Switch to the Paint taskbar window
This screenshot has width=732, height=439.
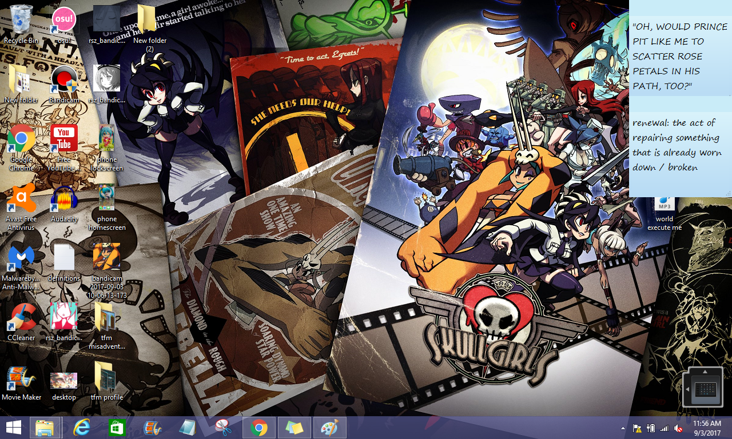(x=330, y=428)
